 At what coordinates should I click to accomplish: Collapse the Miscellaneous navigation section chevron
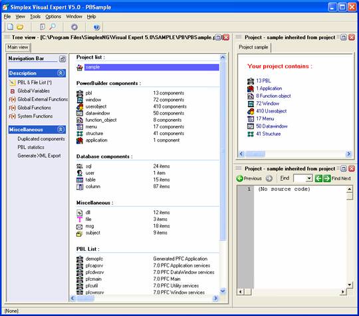point(60,130)
